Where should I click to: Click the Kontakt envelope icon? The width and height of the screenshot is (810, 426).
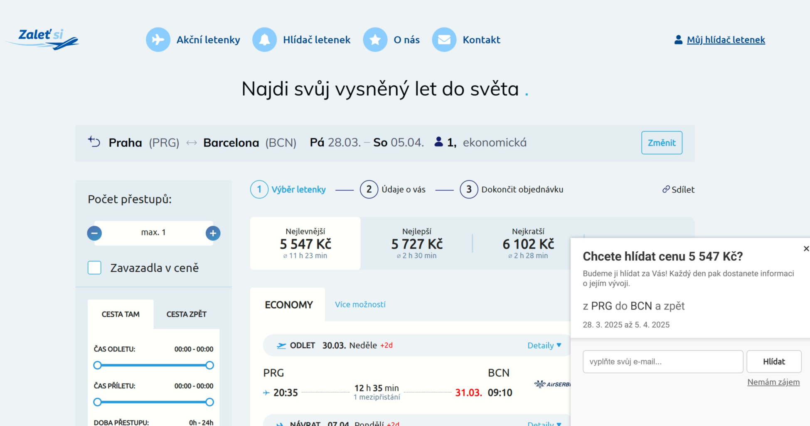coord(444,40)
